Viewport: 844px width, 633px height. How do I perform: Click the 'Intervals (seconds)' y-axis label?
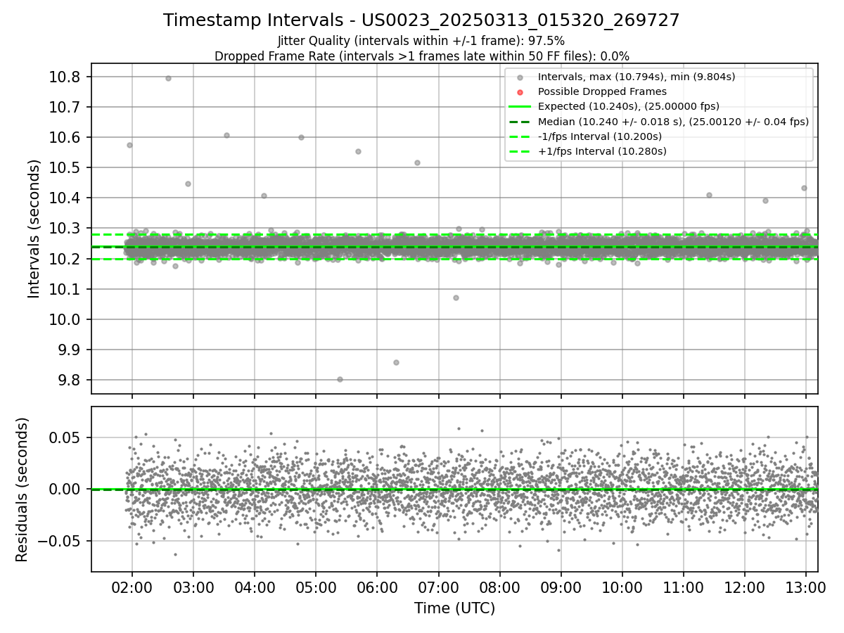pyautogui.click(x=34, y=229)
